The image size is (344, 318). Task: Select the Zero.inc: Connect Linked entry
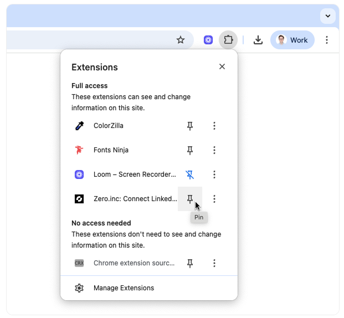pyautogui.click(x=135, y=199)
